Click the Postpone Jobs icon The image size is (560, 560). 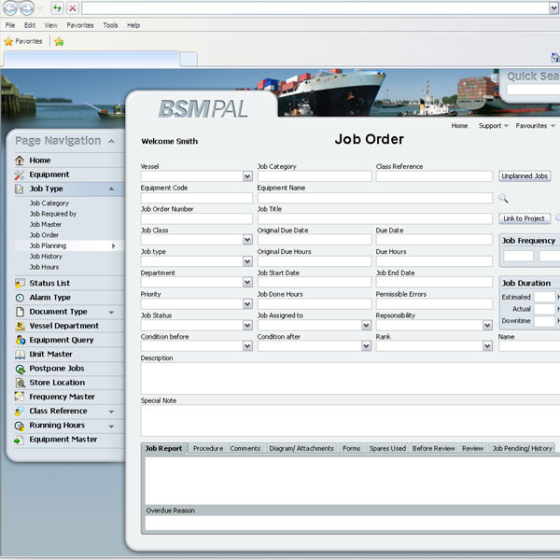coord(20,369)
